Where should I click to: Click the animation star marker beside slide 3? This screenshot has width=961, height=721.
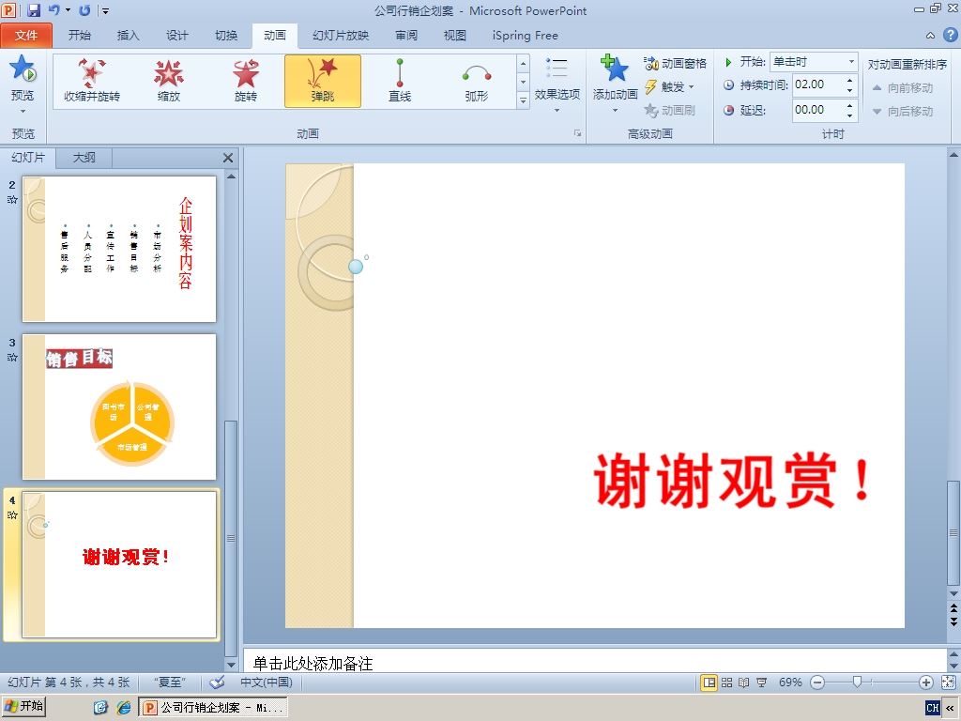(12, 358)
